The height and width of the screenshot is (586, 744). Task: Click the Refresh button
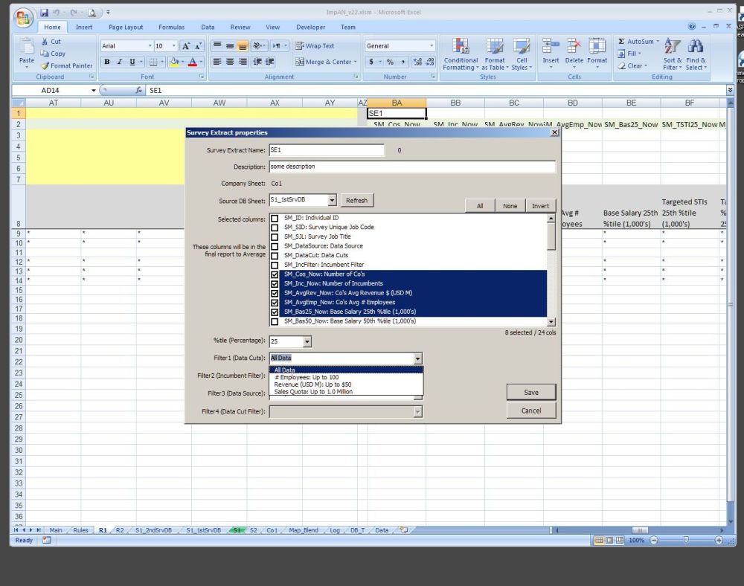[356, 201]
